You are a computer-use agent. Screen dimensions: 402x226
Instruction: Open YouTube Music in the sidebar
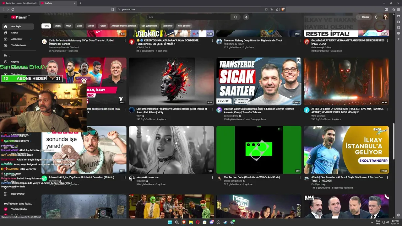18,45
